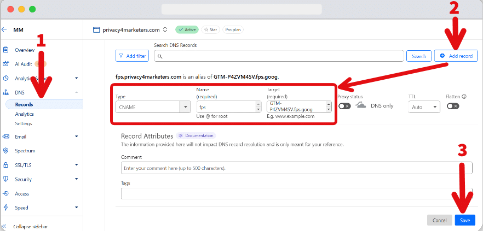Open Spectrum from the sidebar

click(x=25, y=151)
